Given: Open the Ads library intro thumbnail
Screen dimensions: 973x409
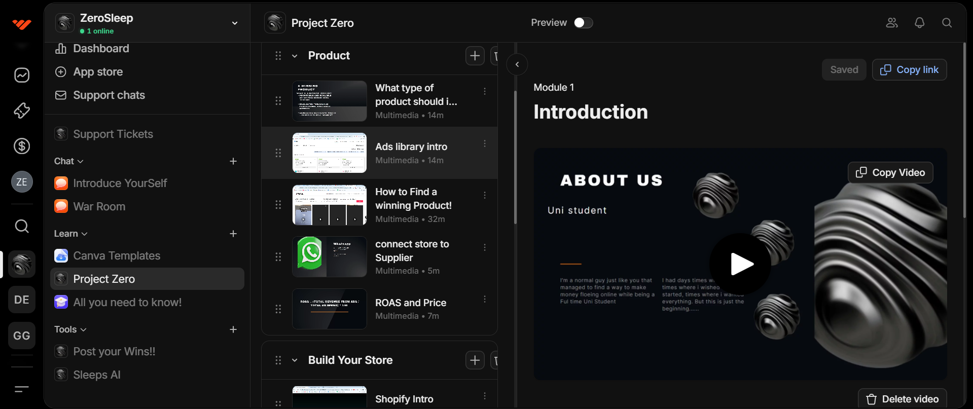Looking at the screenshot, I should click(x=330, y=153).
